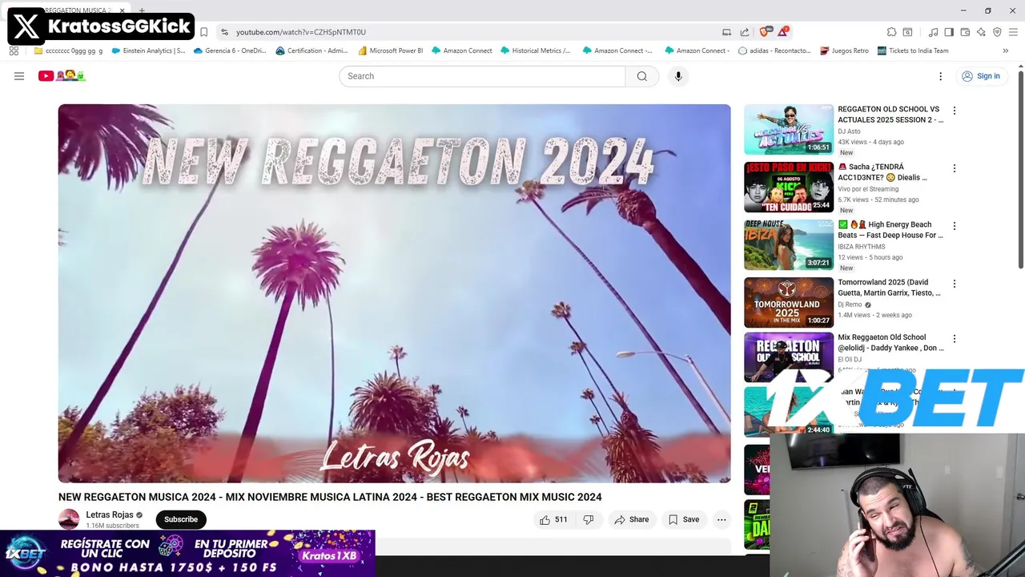Viewport: 1025px width, 577px height.
Task: Click the 'IBIZA RHYTHMS' channel name
Action: point(862,247)
